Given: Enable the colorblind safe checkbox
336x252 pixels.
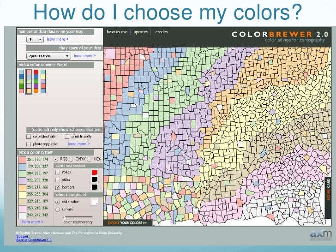Looking at the screenshot, I should (29, 137).
